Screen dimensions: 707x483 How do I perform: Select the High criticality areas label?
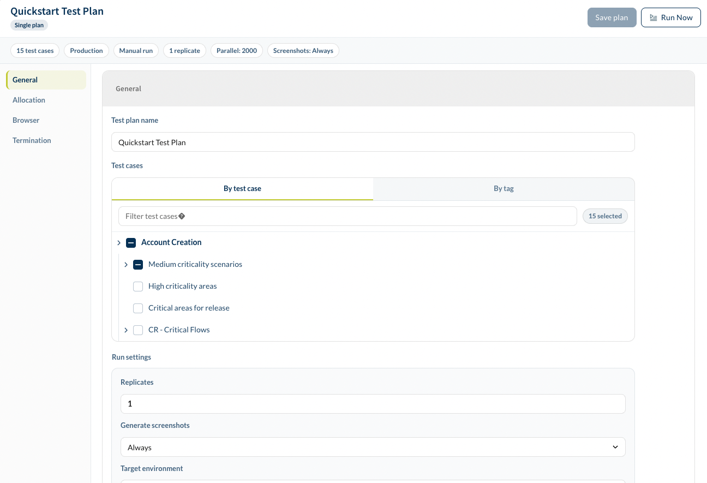[x=183, y=286]
